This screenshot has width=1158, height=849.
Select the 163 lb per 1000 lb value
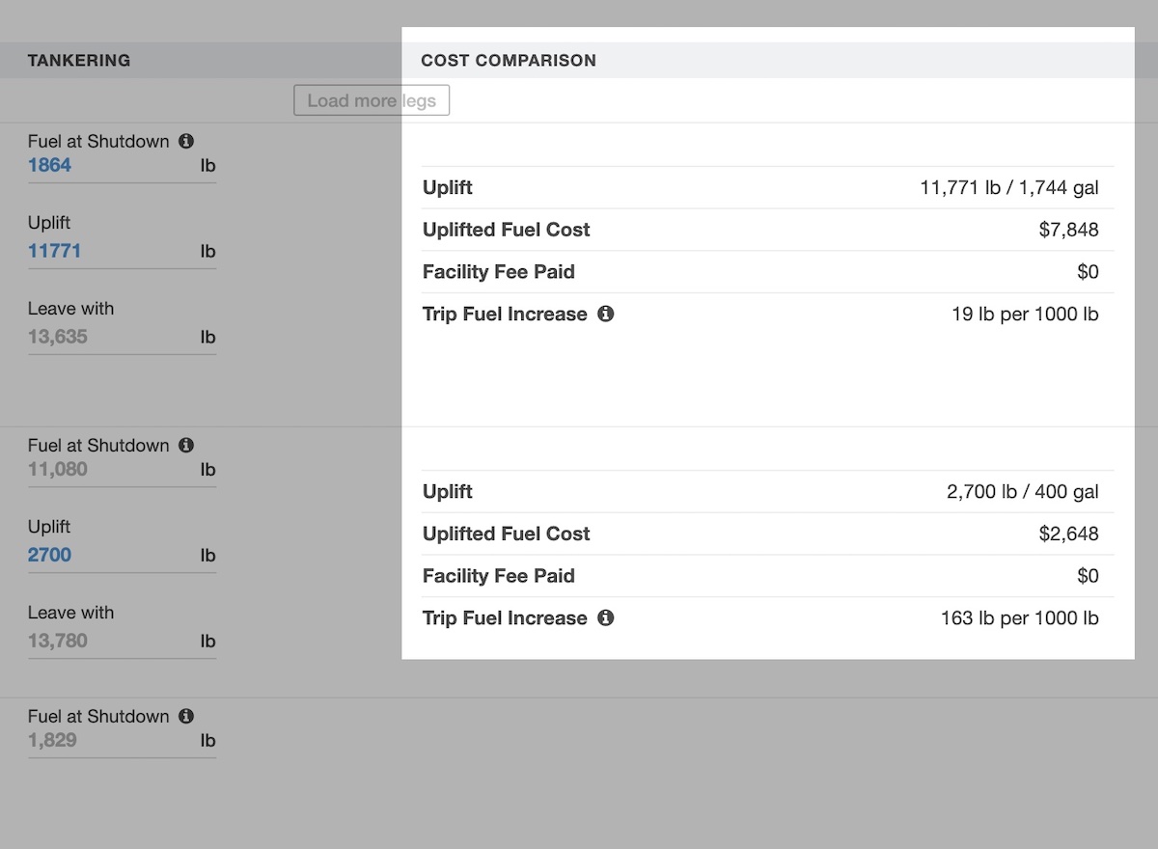click(x=1020, y=617)
